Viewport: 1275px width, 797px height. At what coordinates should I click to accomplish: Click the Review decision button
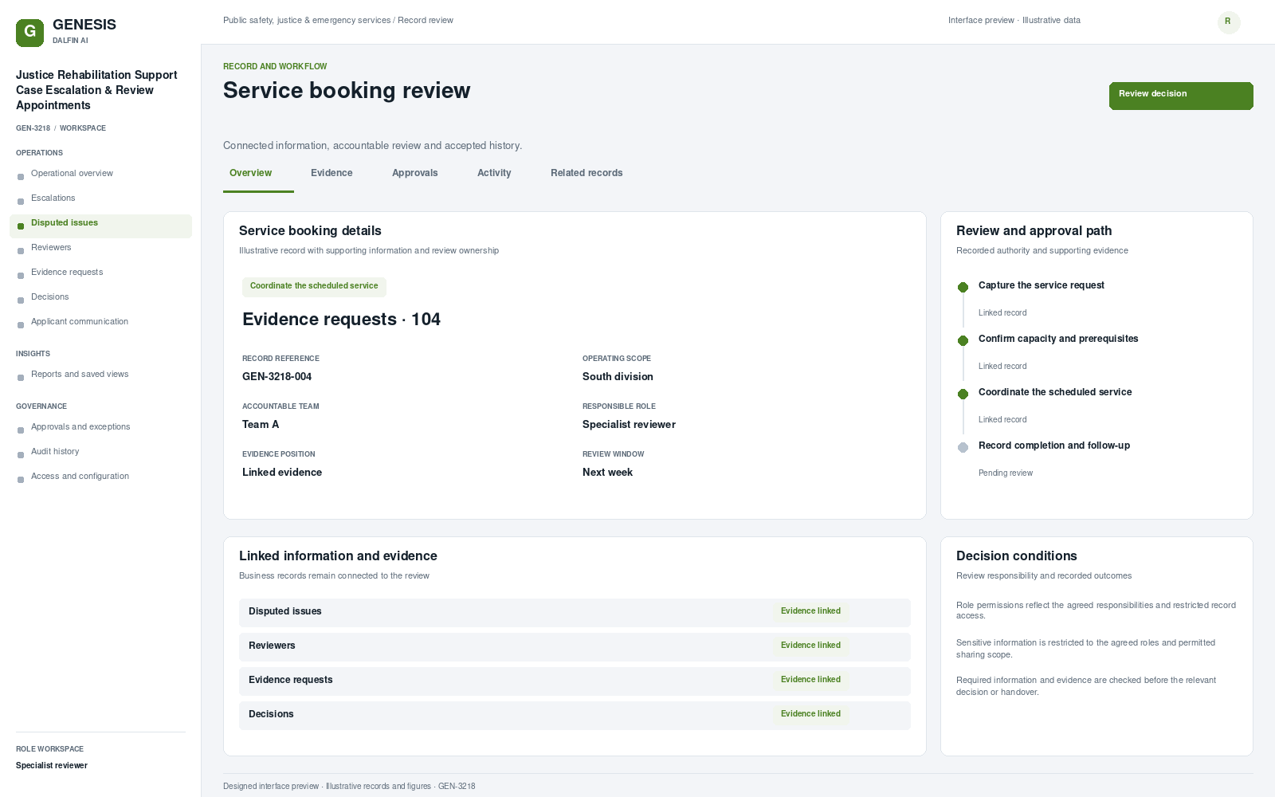[1181, 96]
